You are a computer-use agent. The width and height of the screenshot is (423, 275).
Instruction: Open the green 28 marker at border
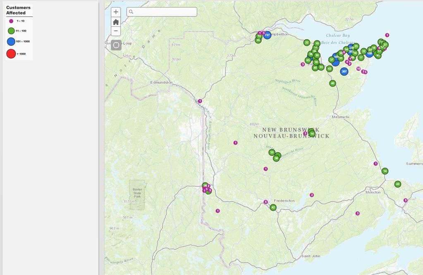(205, 185)
